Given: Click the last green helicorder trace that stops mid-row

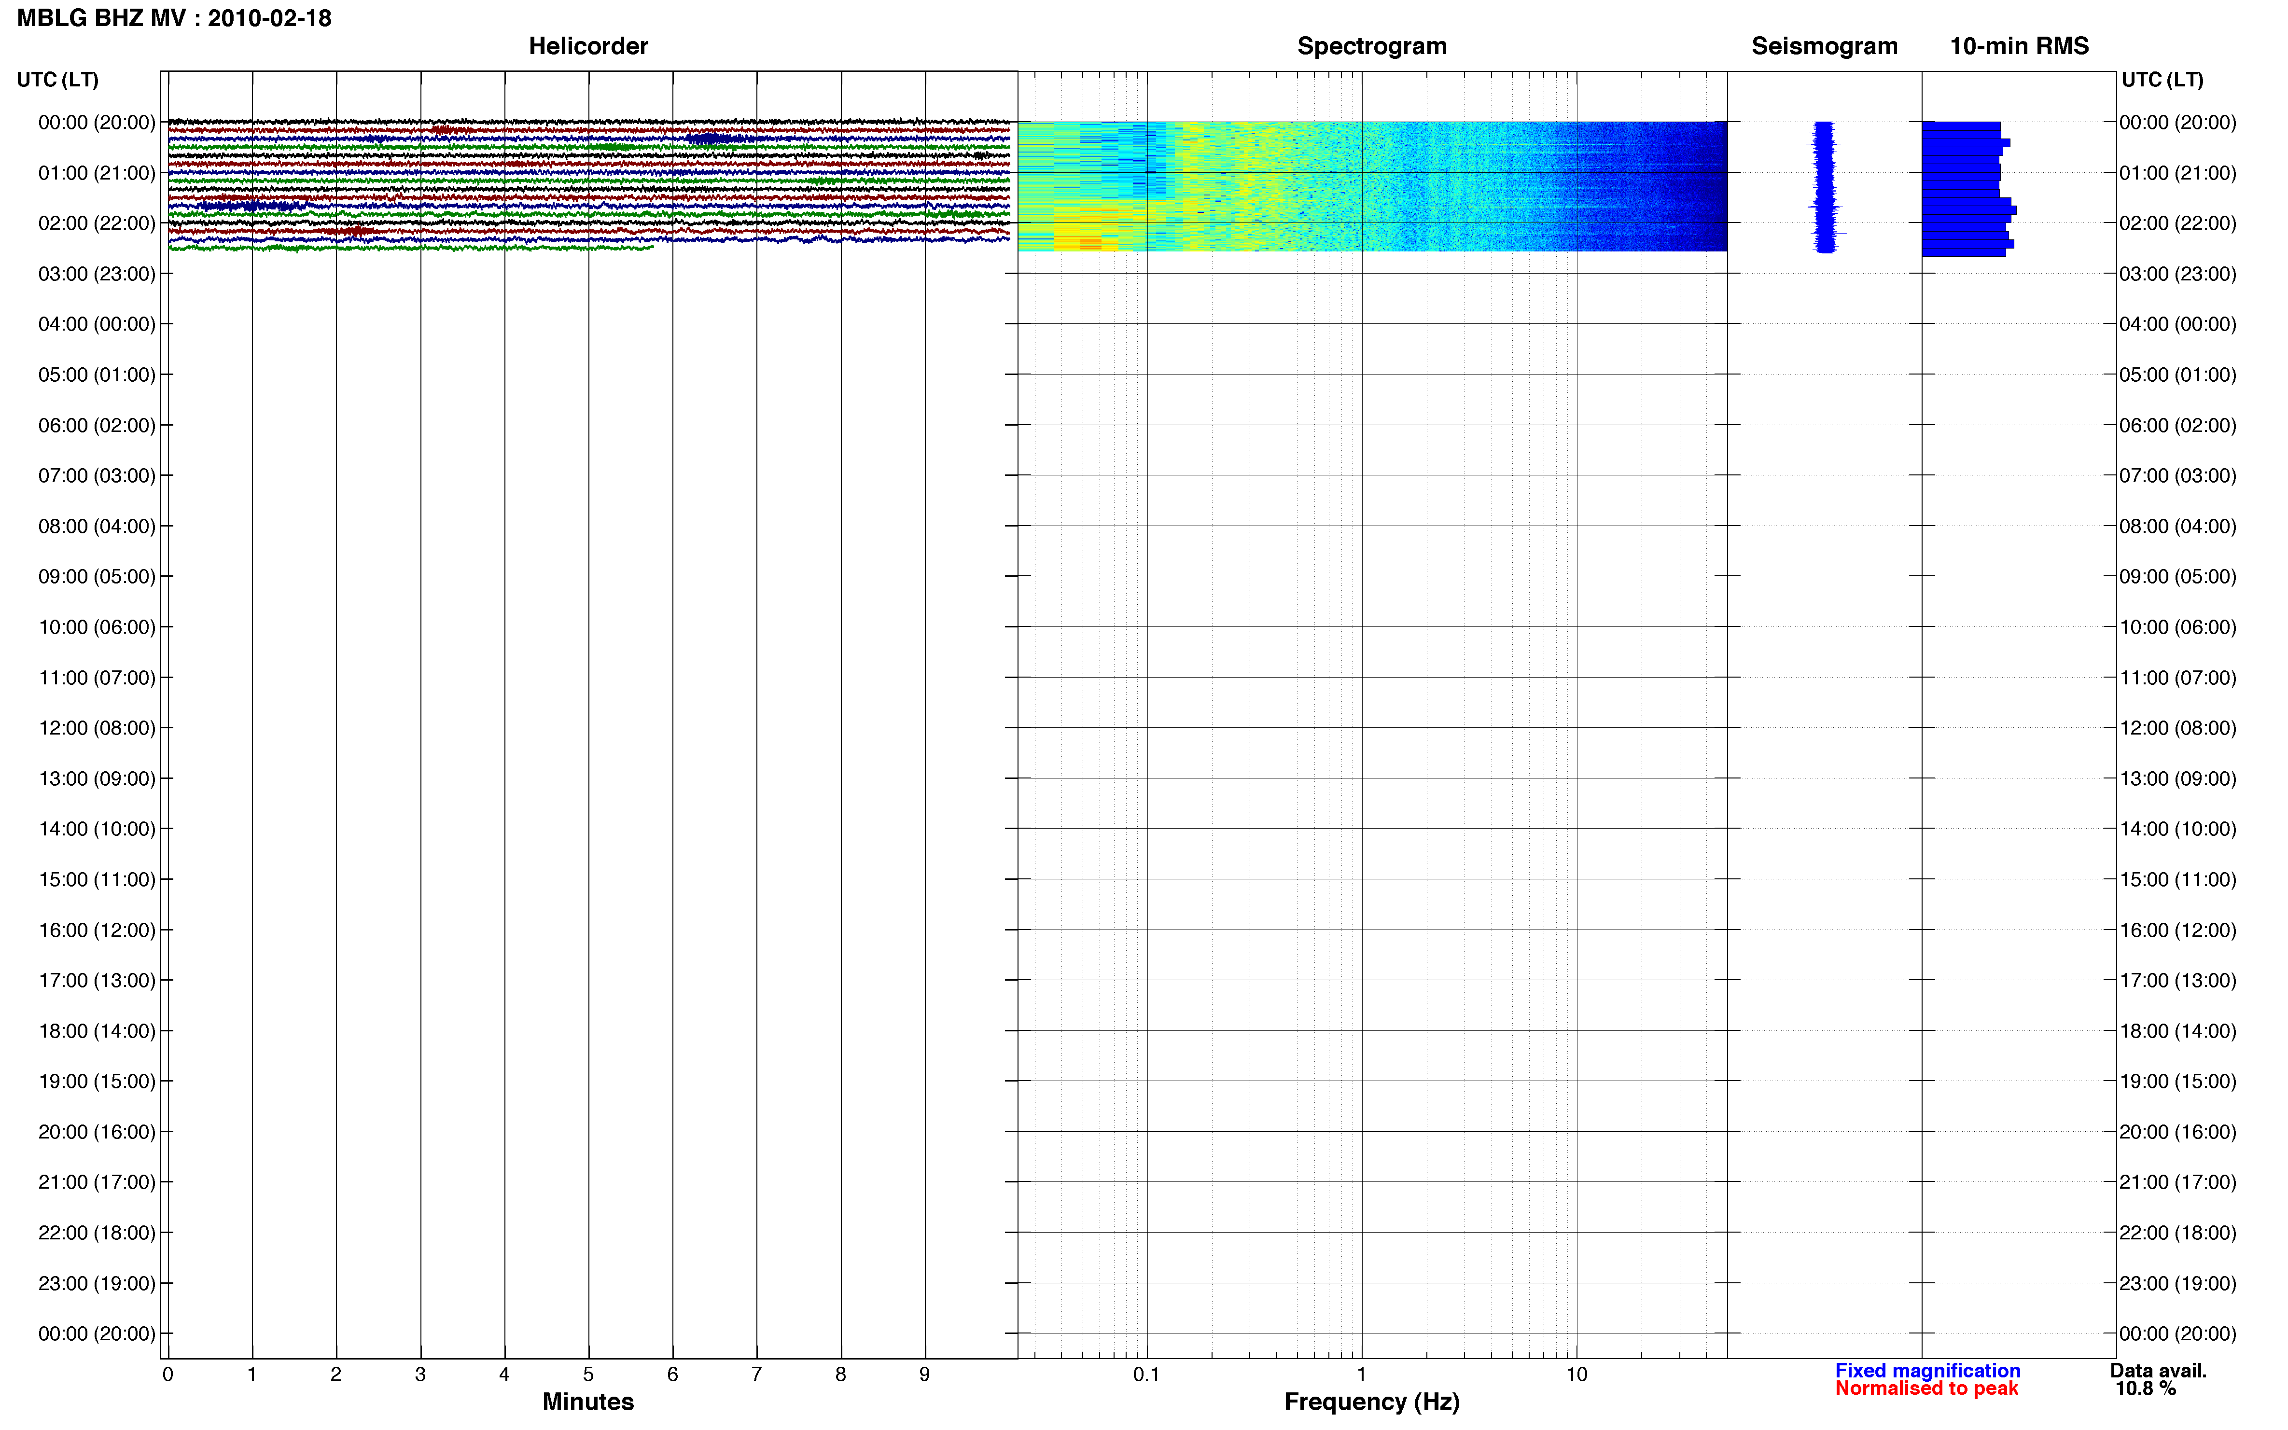Looking at the screenshot, I should tap(410, 248).
